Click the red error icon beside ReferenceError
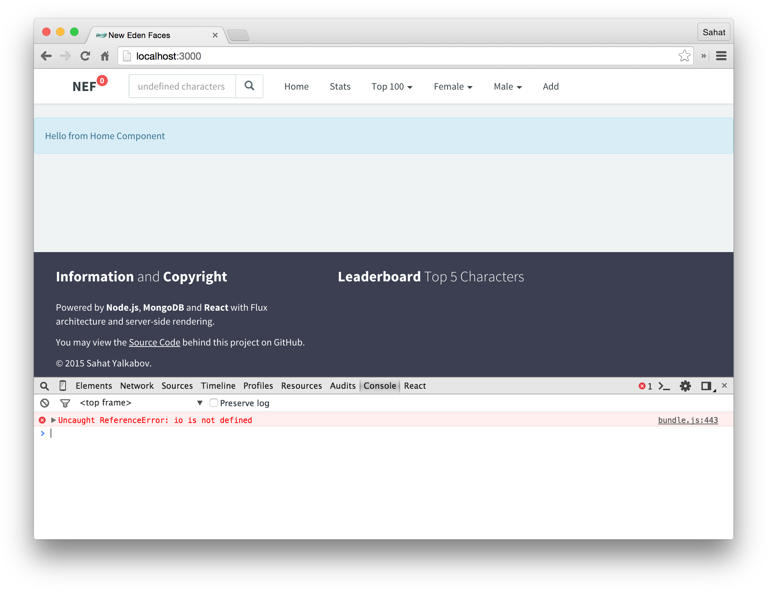This screenshot has height=591, width=767. tap(42, 420)
